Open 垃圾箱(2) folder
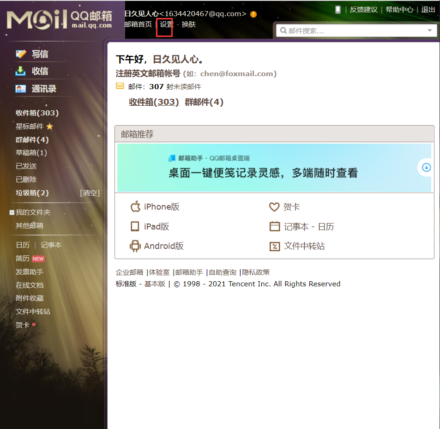Image resolution: width=440 pixels, height=429 pixels. click(x=32, y=193)
